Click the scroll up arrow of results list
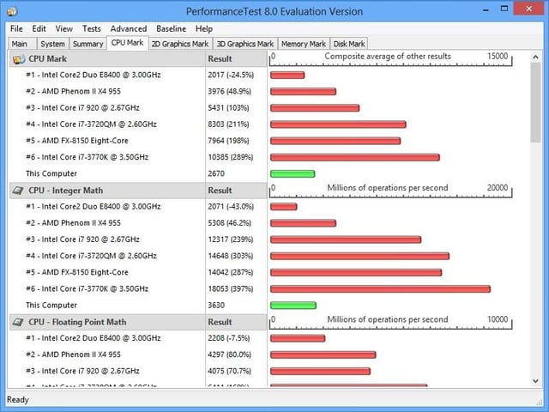The image size is (549, 412). coord(535,57)
